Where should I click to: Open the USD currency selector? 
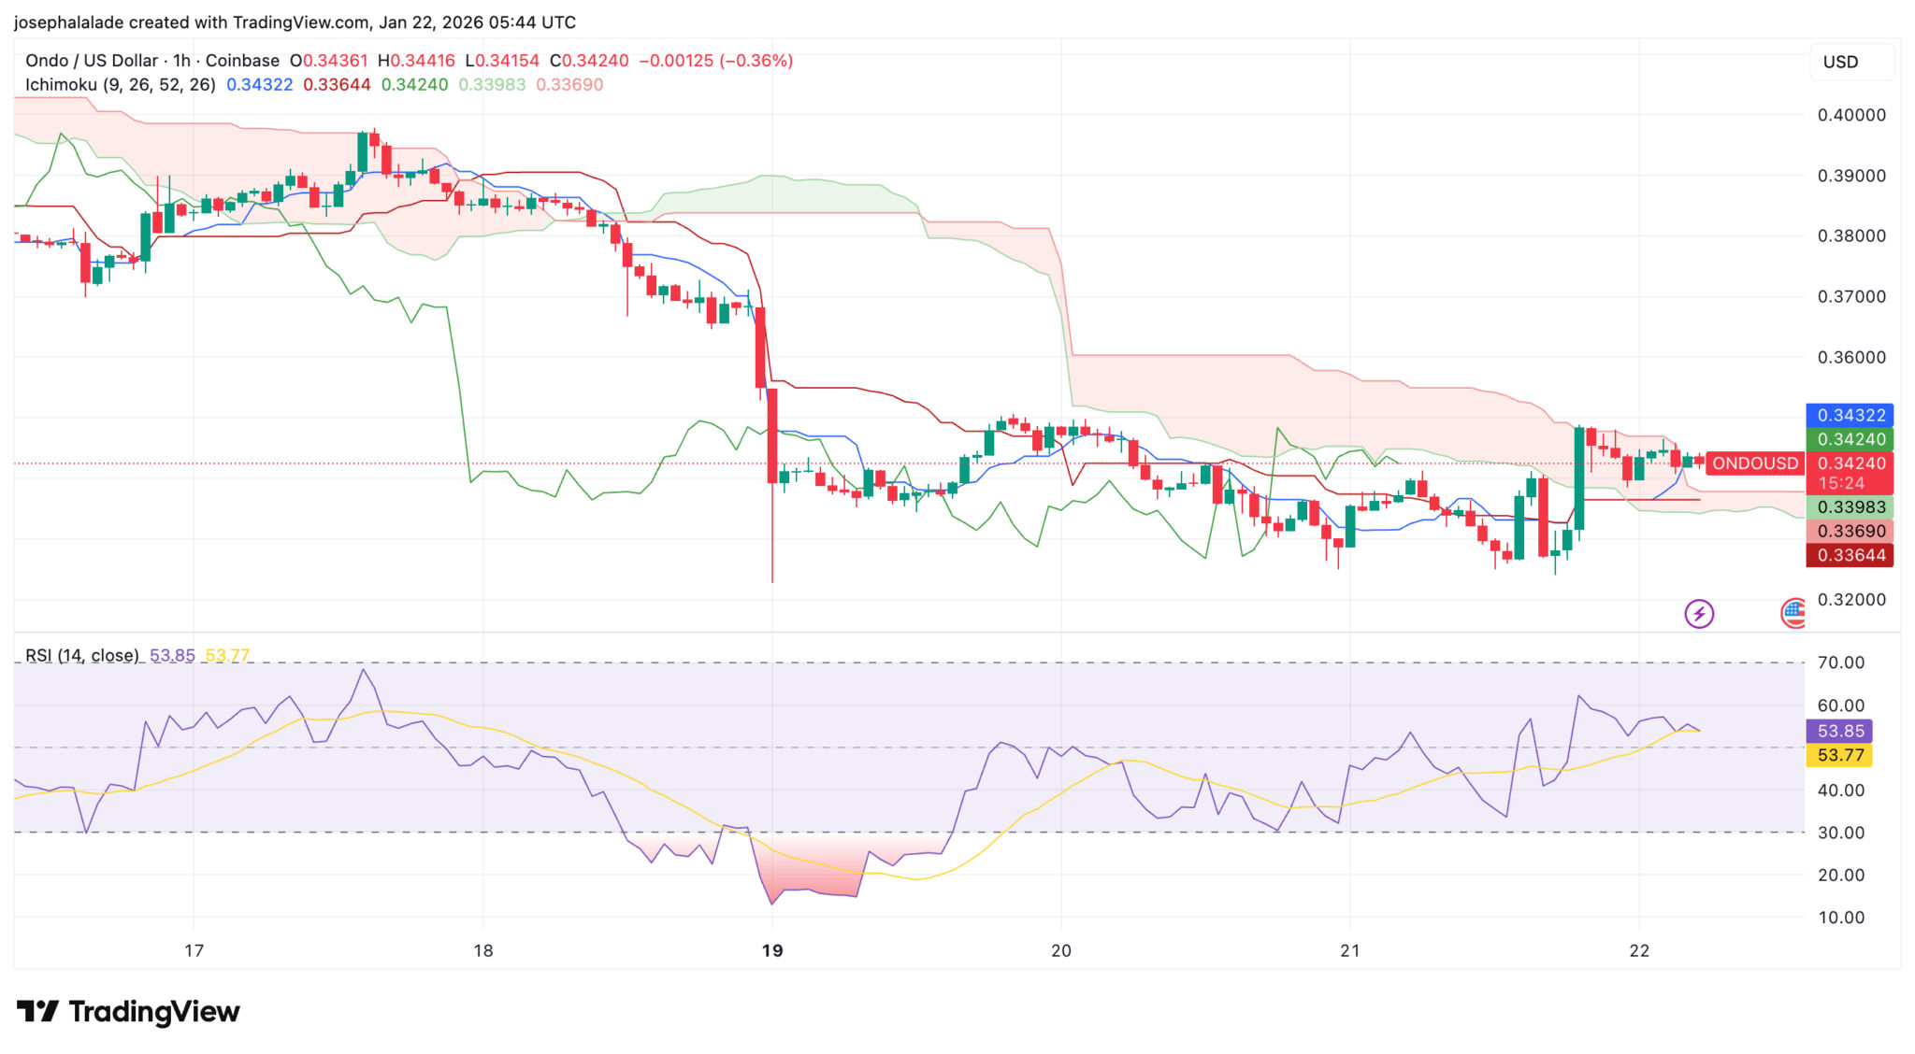point(1841,62)
